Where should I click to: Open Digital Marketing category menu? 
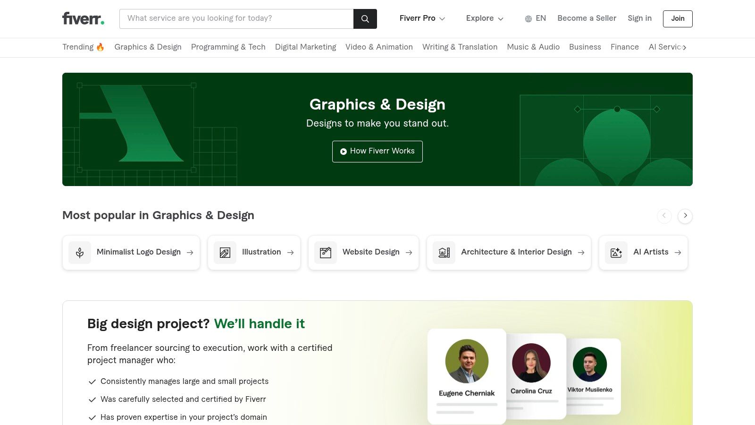[x=306, y=47]
